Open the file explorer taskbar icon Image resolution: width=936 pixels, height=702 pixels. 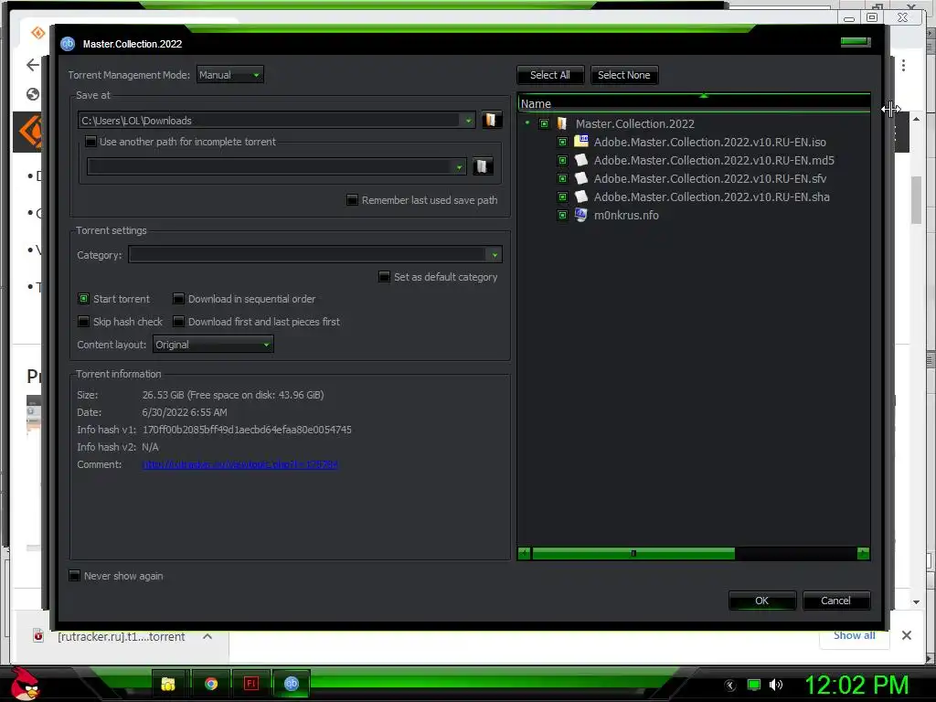pos(168,684)
